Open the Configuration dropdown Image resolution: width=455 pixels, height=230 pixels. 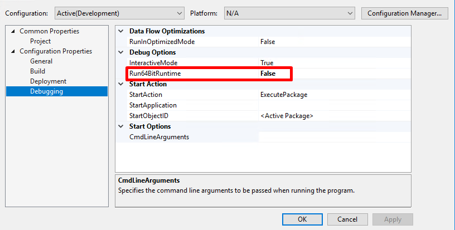click(119, 13)
